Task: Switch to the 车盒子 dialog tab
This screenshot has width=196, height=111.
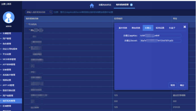Action: click(172, 28)
